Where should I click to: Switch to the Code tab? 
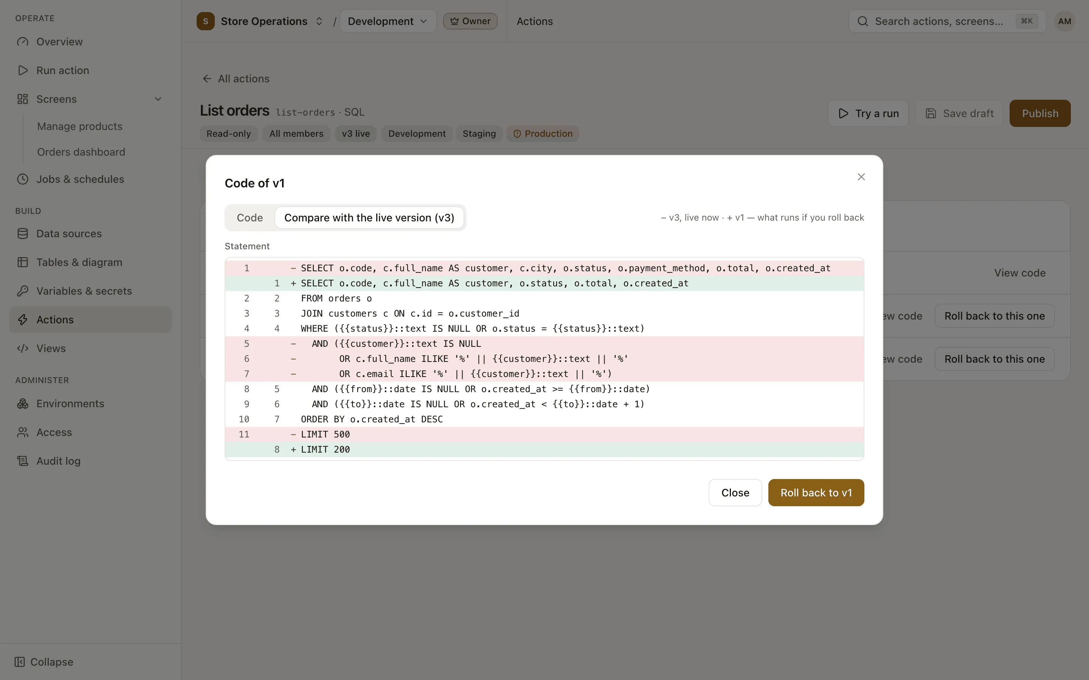click(x=250, y=218)
